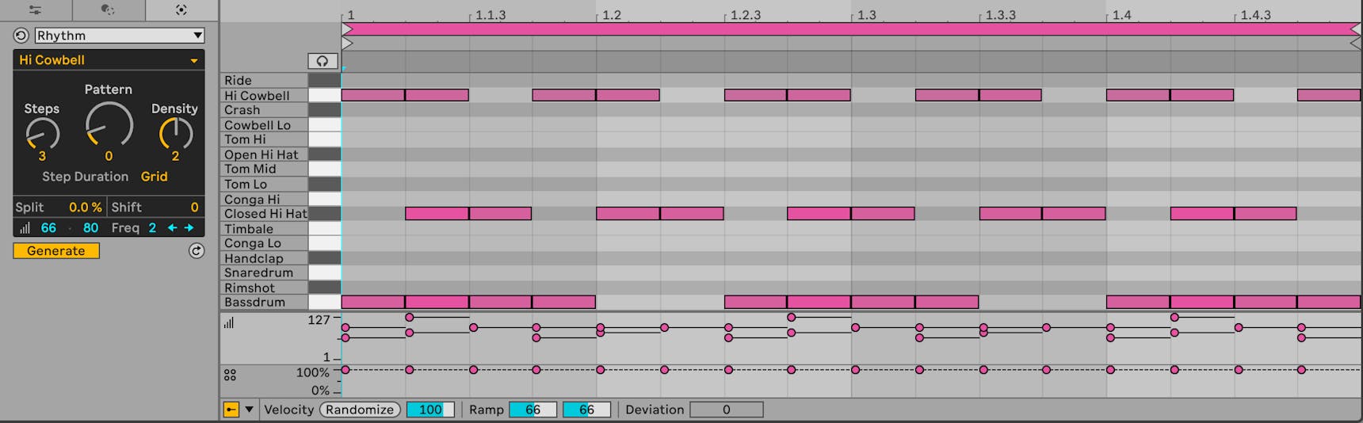Click the Timbale piano key

coord(324,229)
